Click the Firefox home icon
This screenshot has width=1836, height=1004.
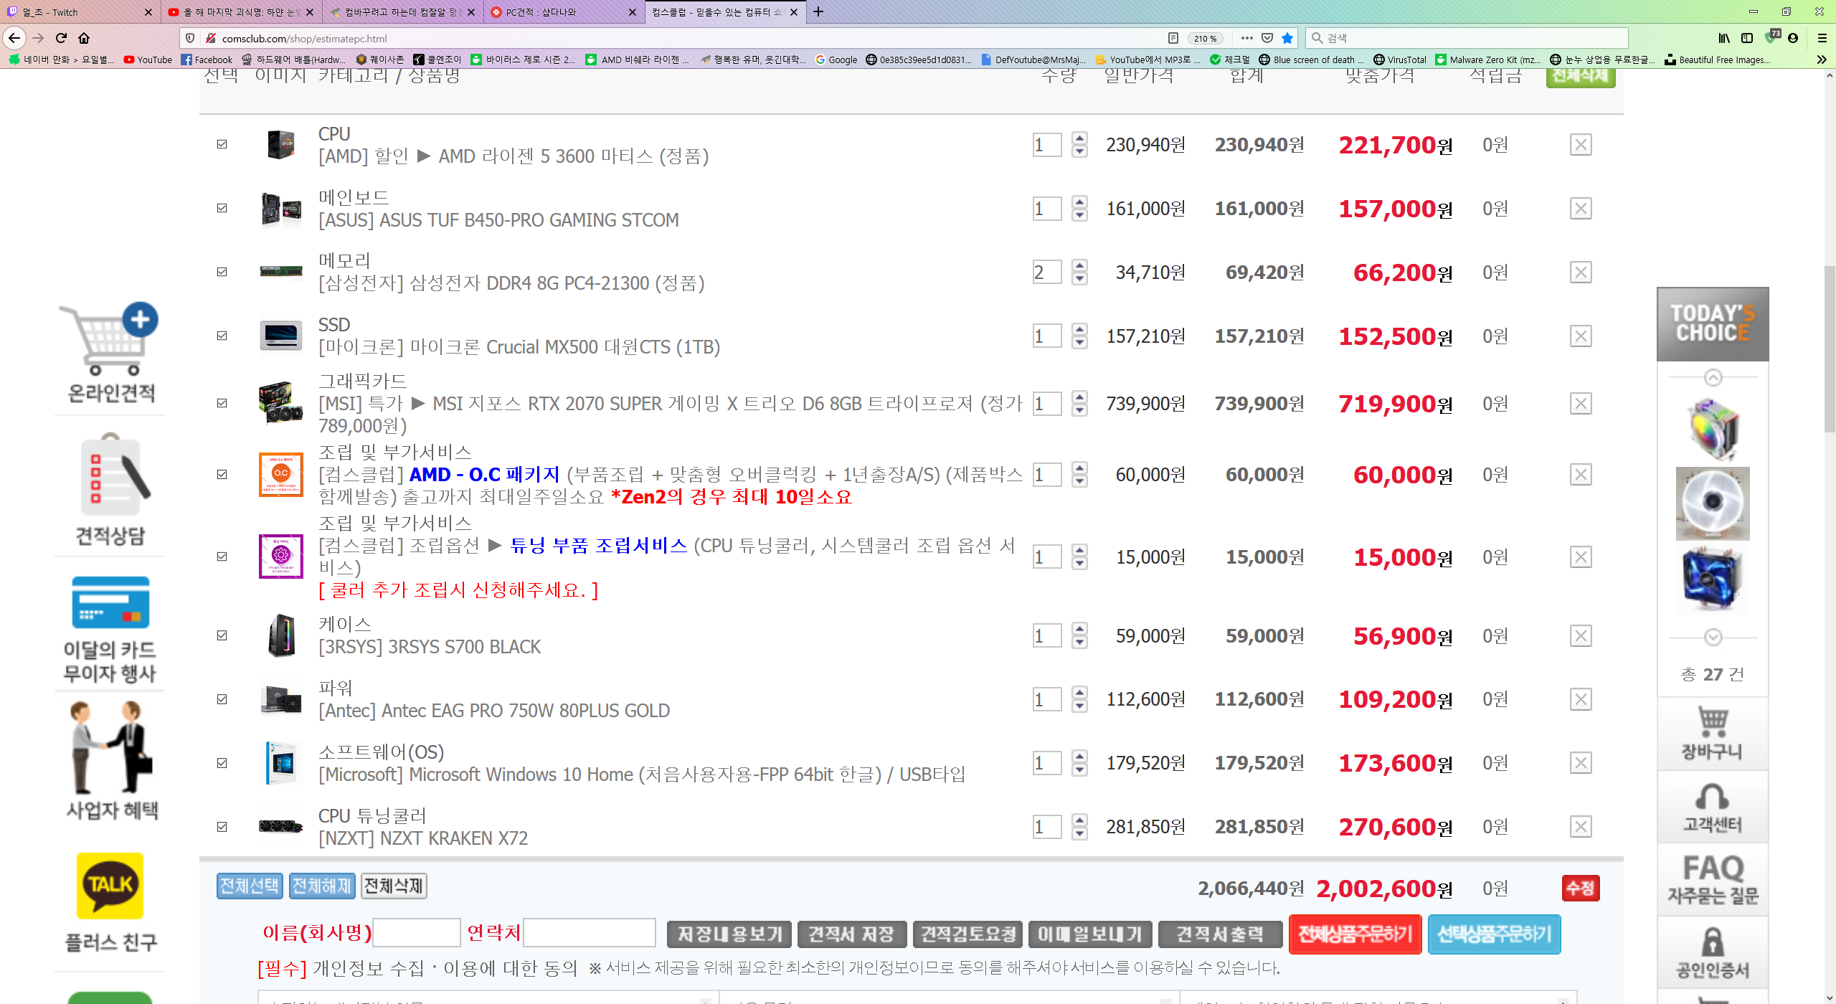click(x=84, y=38)
